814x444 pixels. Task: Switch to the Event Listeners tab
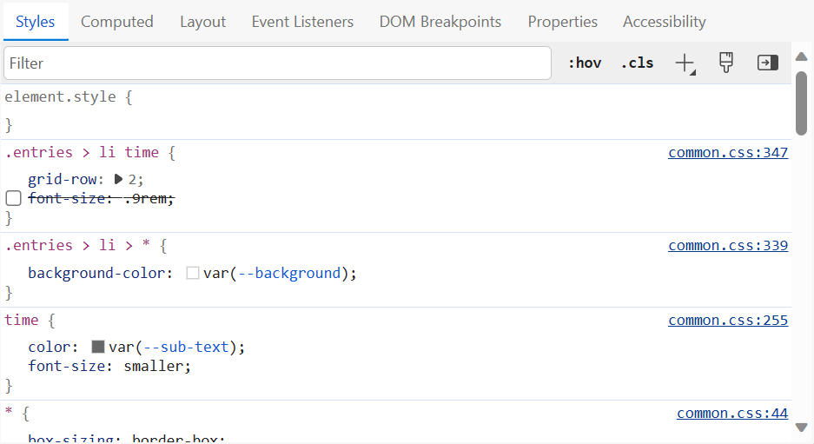point(302,22)
